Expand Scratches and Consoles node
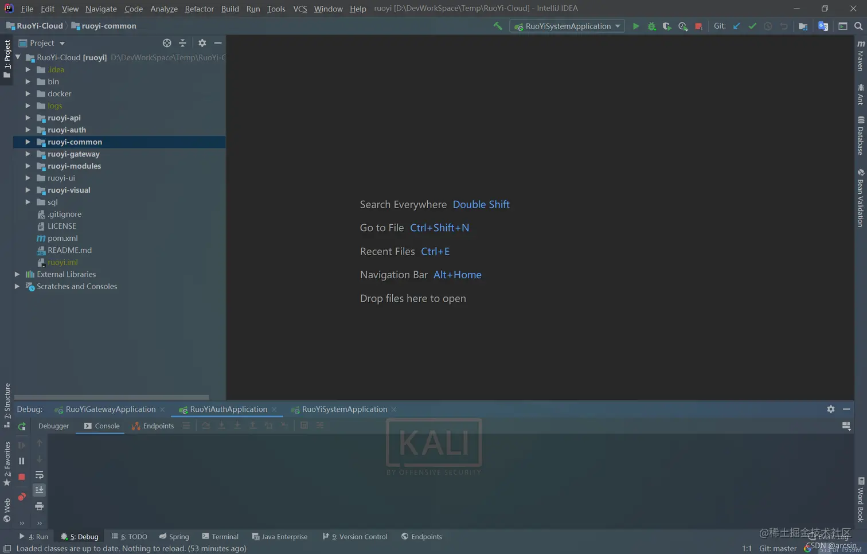867x554 pixels. point(17,286)
